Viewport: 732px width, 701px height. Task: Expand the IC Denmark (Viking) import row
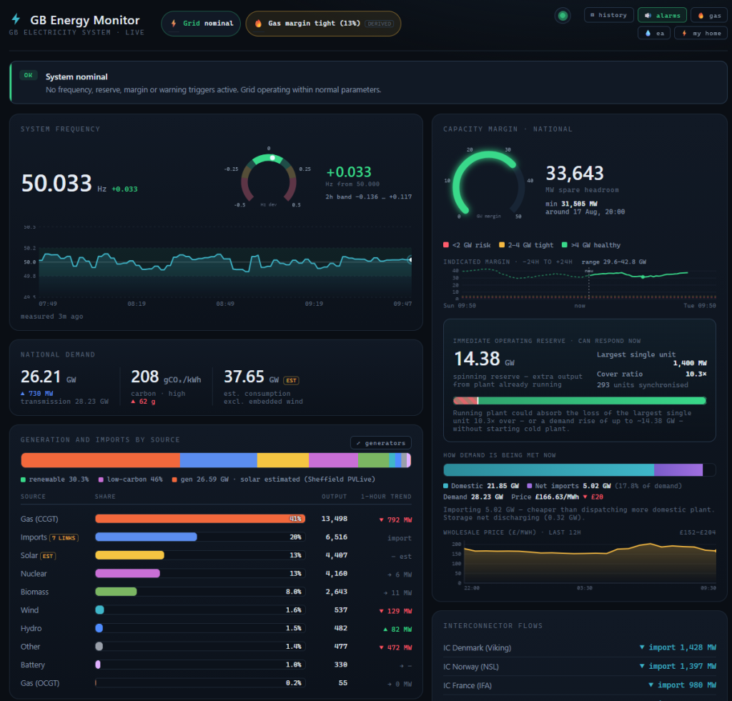coord(579,648)
